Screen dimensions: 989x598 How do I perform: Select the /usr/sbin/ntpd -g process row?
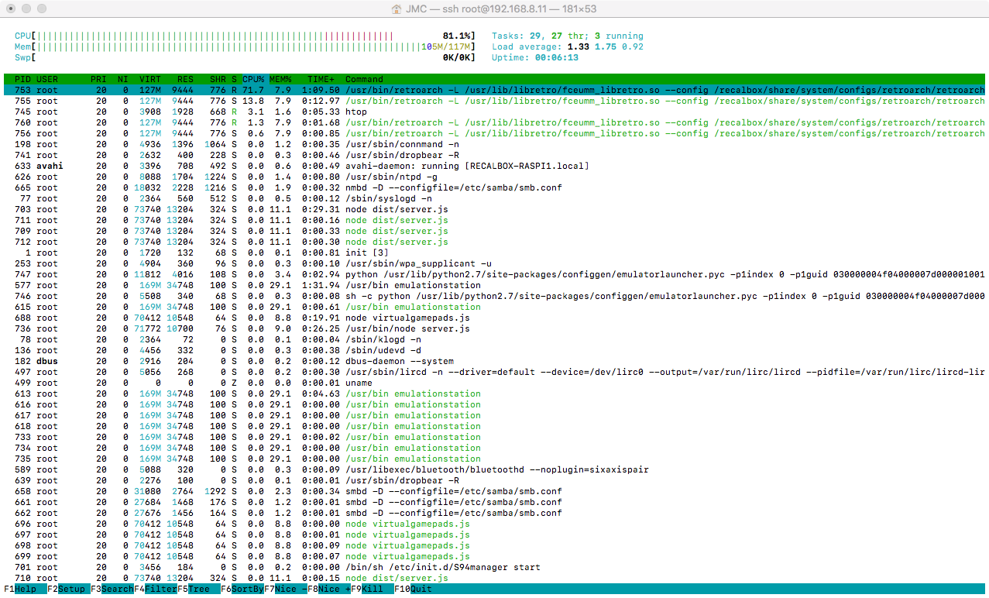pos(494,177)
